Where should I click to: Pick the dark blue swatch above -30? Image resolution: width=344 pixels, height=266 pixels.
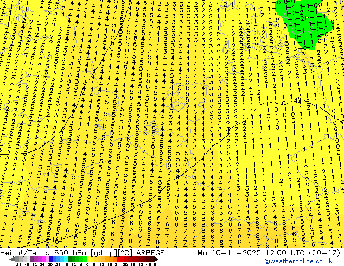coord(51,259)
